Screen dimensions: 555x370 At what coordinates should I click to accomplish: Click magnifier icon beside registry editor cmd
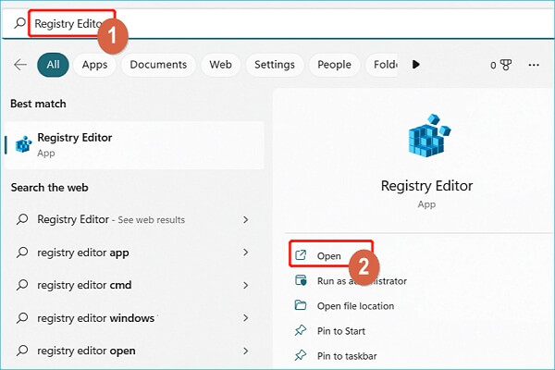pos(22,285)
